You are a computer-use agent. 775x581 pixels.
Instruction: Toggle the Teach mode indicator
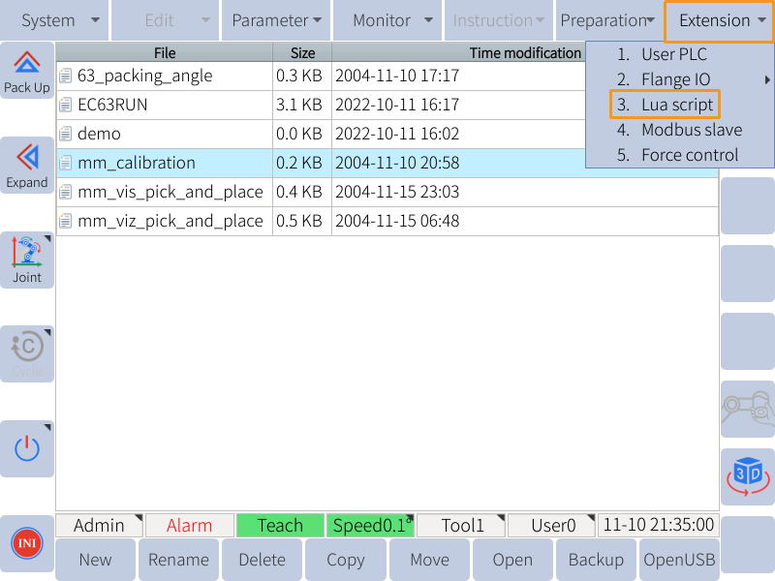pos(280,525)
